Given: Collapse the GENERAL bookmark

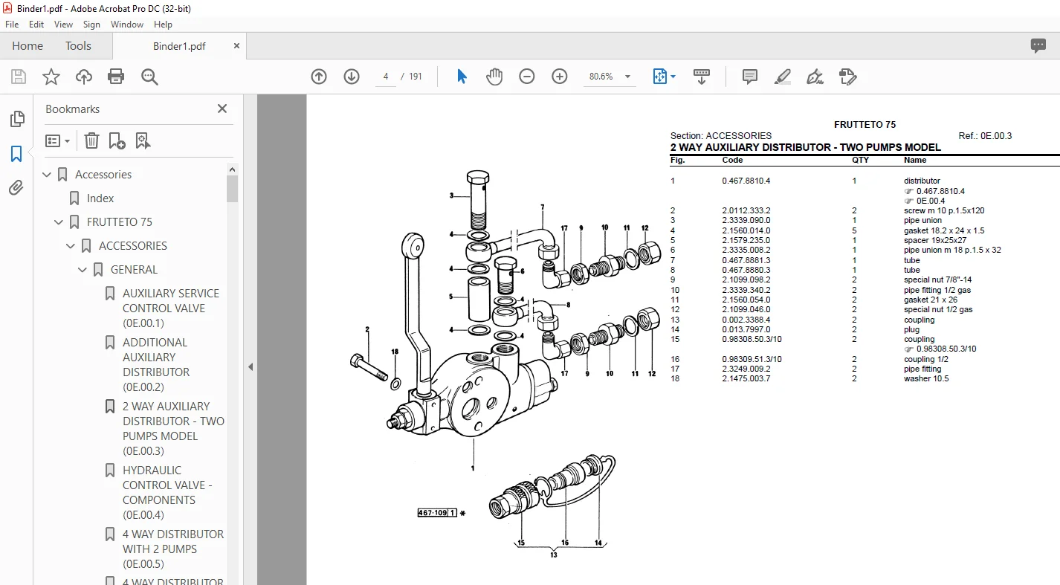Looking at the screenshot, I should coord(83,270).
